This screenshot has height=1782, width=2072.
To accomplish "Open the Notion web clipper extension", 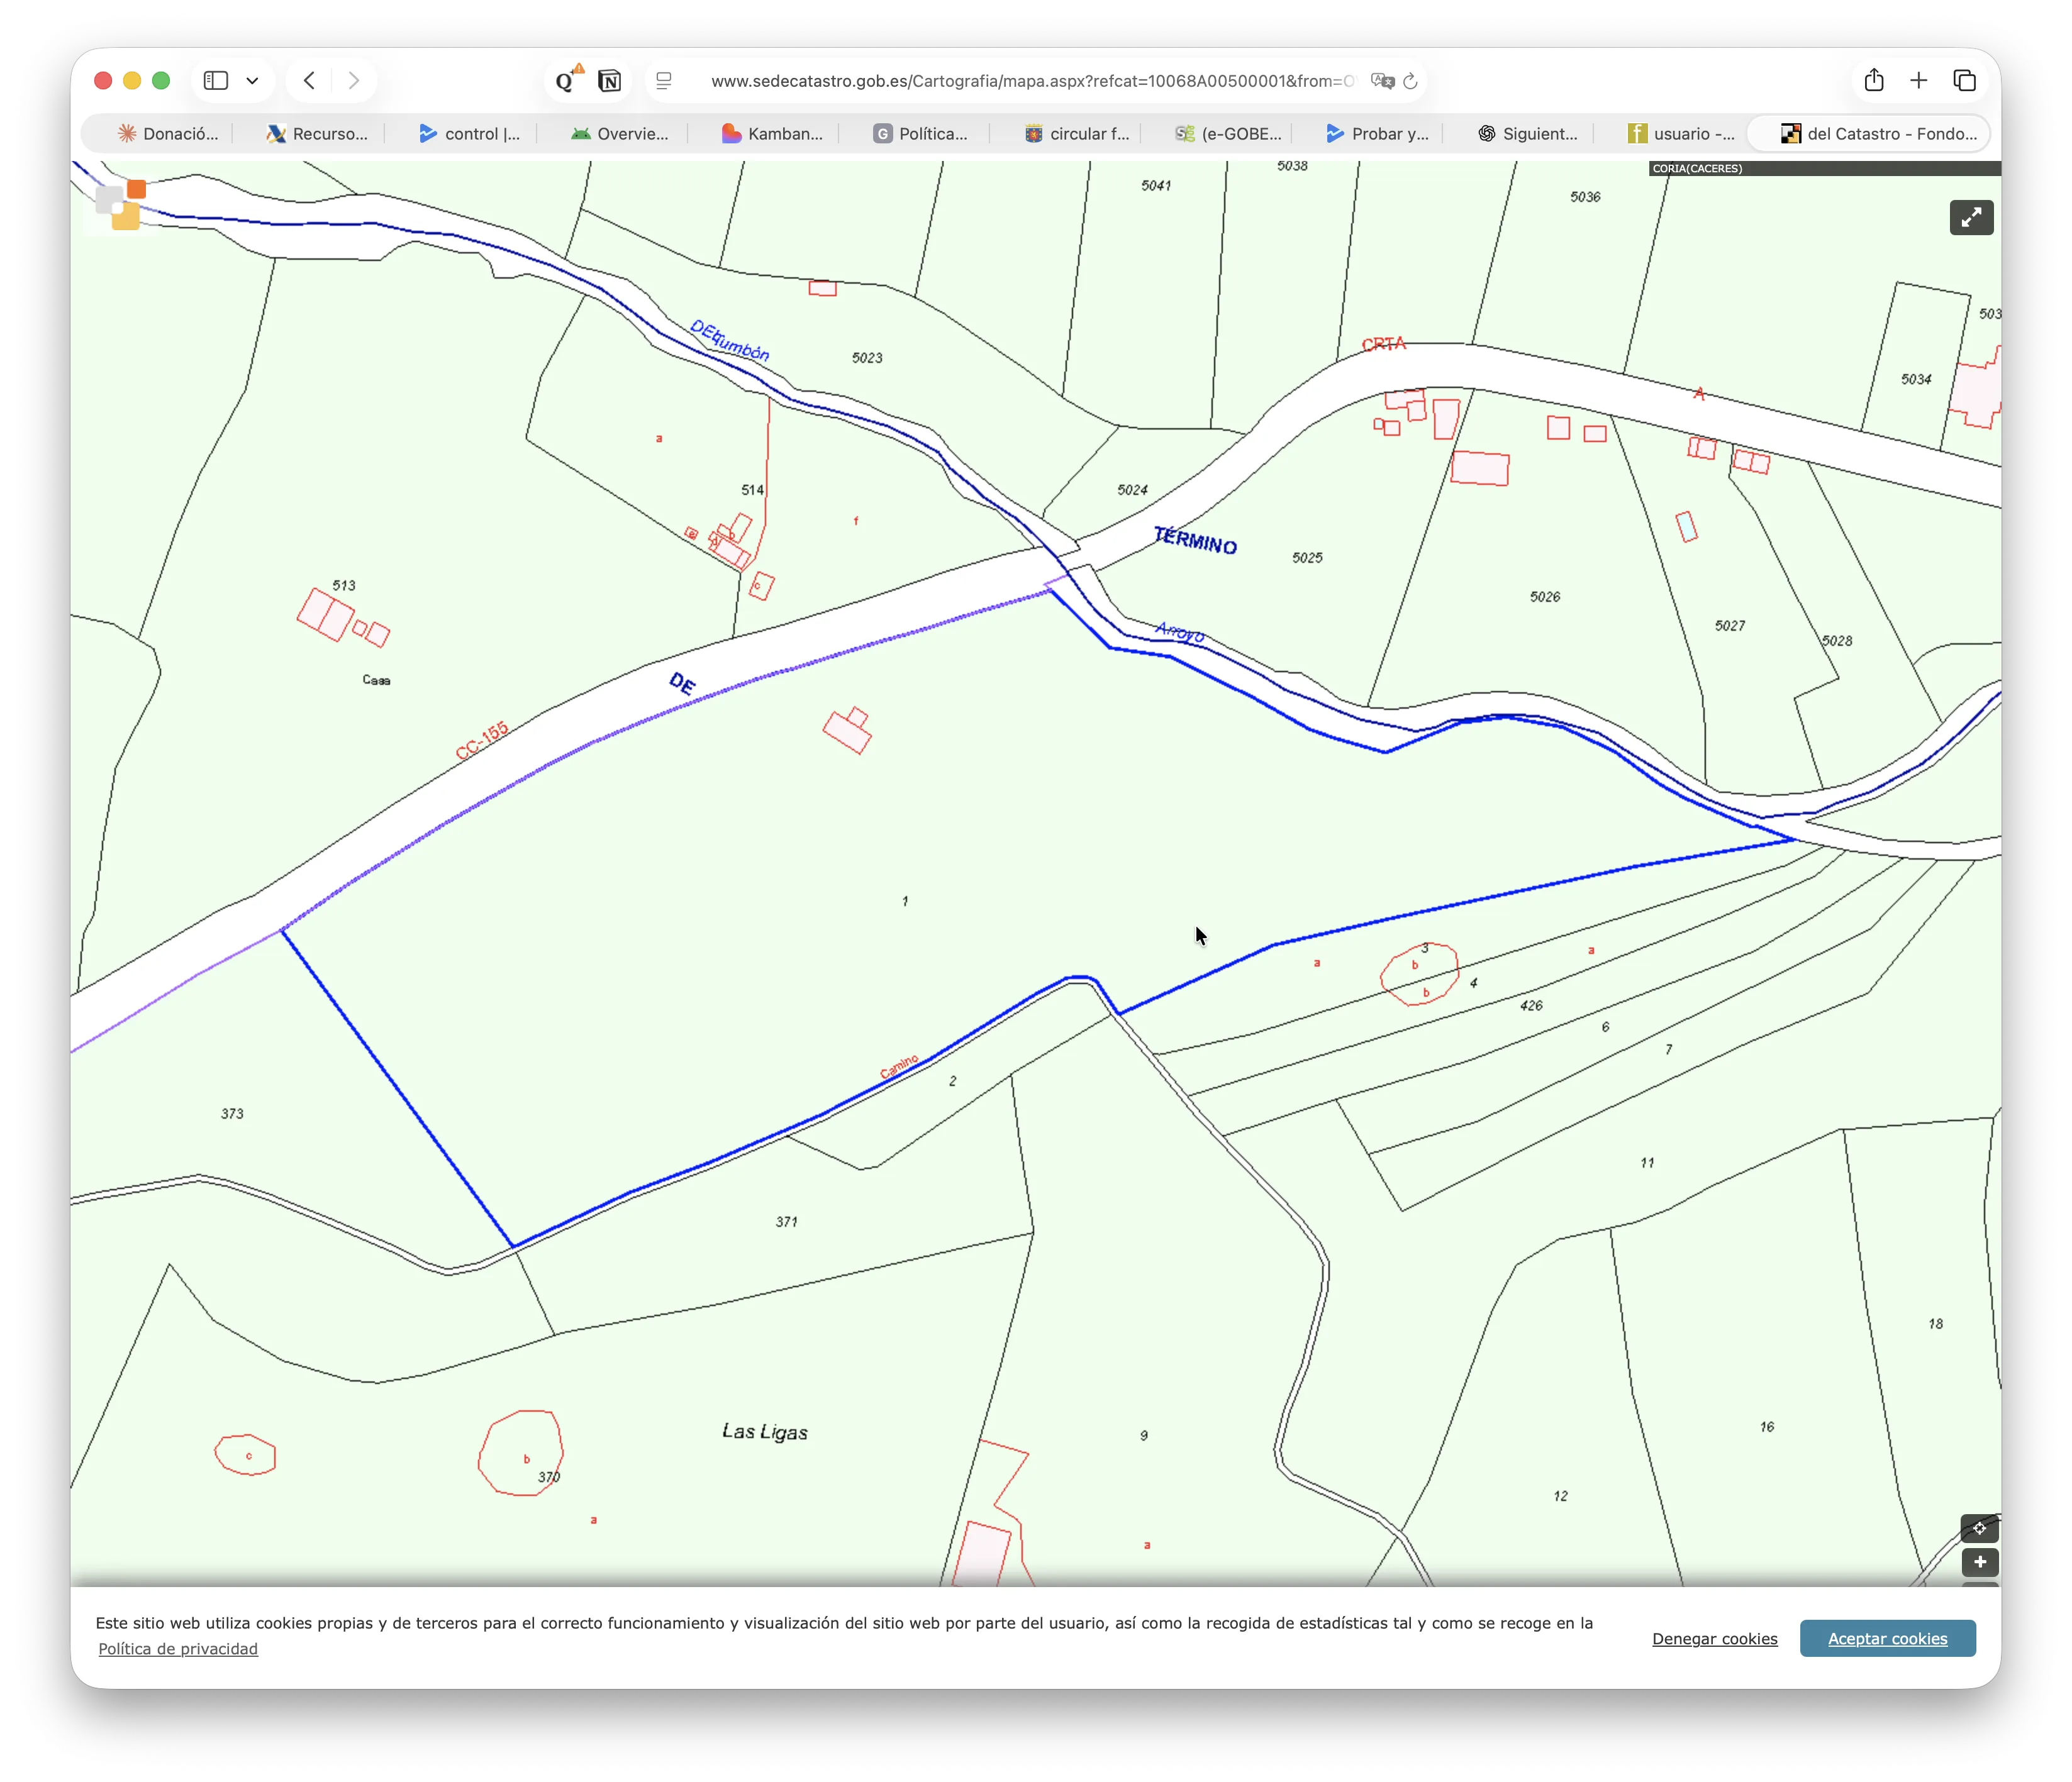I will [x=609, y=81].
